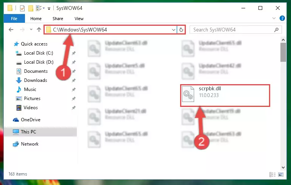
Task: Click the C:\Windows\SysWOW64 address bar
Action: (110, 30)
